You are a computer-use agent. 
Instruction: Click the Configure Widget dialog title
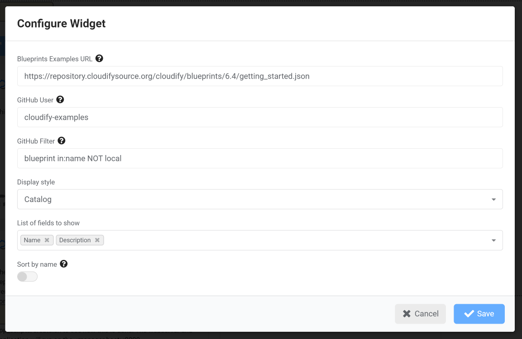click(61, 24)
